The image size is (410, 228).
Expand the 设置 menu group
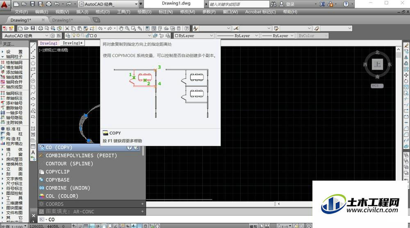point(12,51)
